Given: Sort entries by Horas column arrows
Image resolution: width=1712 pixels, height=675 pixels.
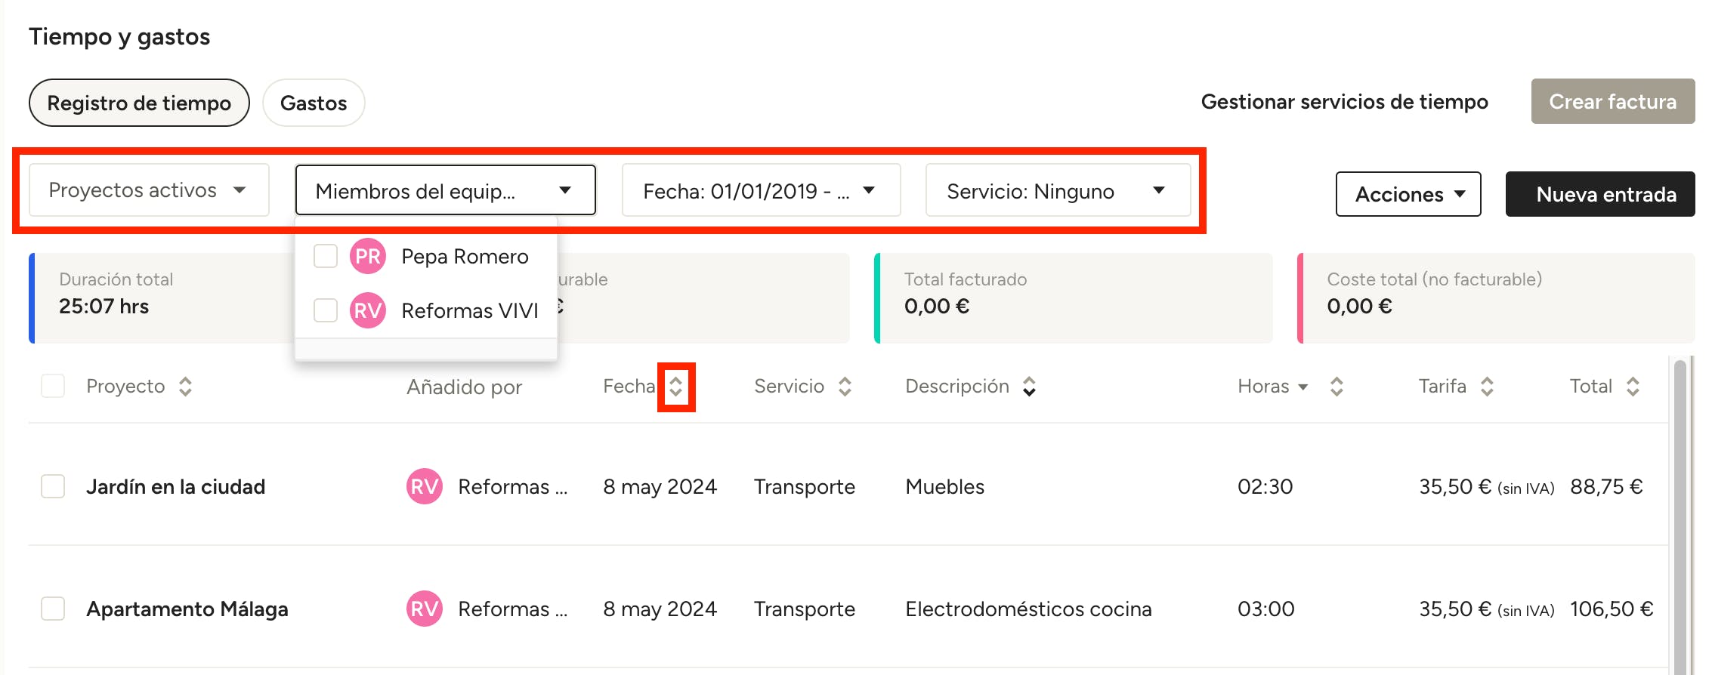Looking at the screenshot, I should (x=1337, y=387).
